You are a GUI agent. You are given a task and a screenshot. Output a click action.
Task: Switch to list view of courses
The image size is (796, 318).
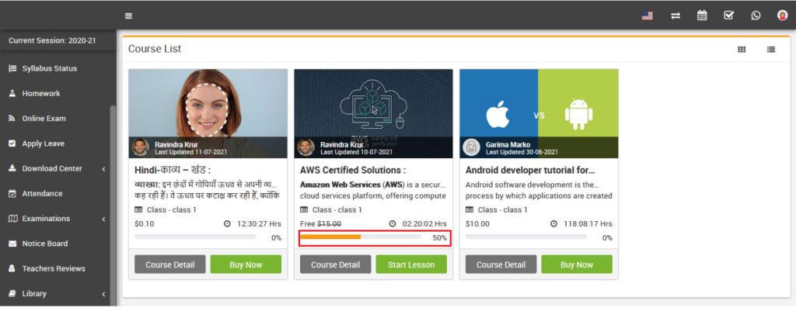[771, 49]
